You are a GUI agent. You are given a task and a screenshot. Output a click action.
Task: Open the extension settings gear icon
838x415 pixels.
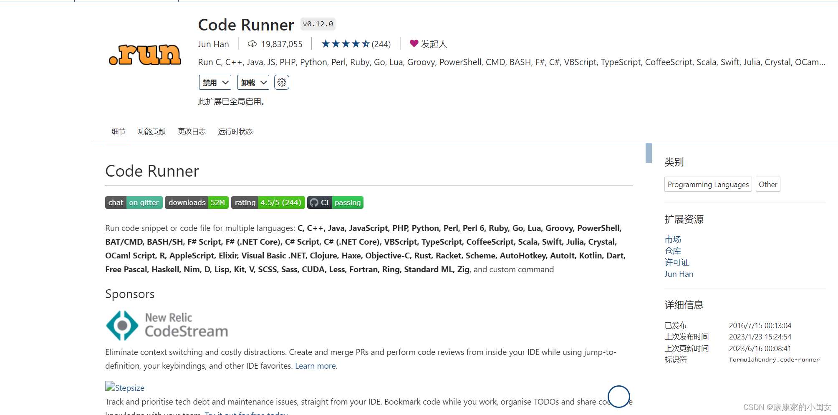point(281,82)
